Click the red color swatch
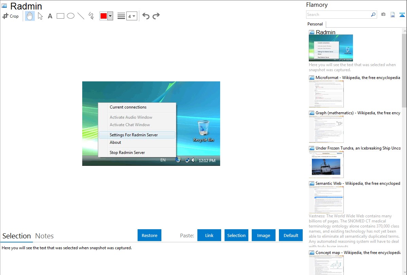 click(x=104, y=16)
